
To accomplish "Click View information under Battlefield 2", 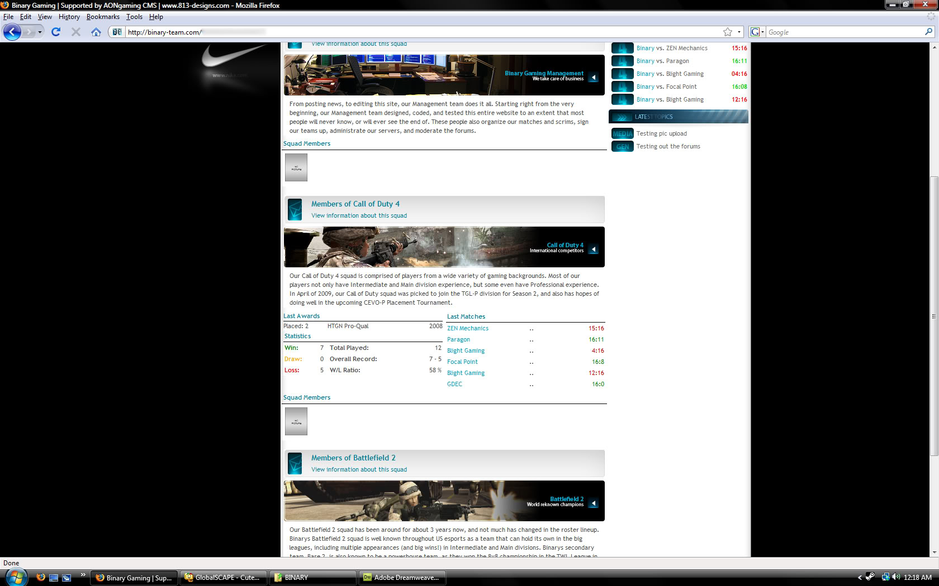I will pos(359,469).
